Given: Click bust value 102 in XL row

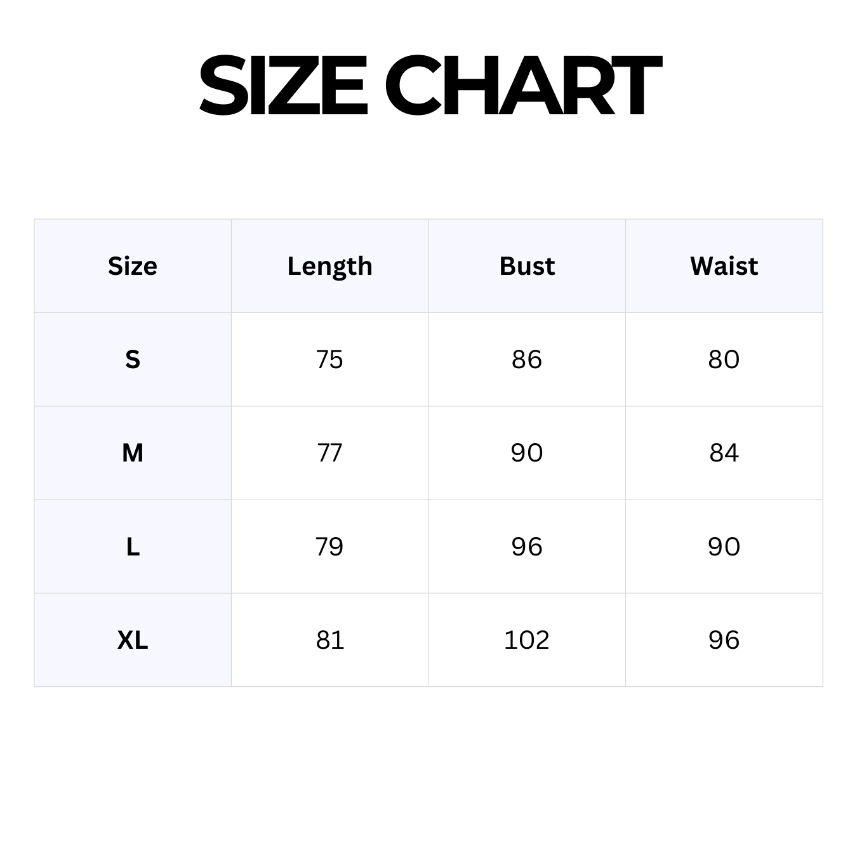Looking at the screenshot, I should coord(527,640).
